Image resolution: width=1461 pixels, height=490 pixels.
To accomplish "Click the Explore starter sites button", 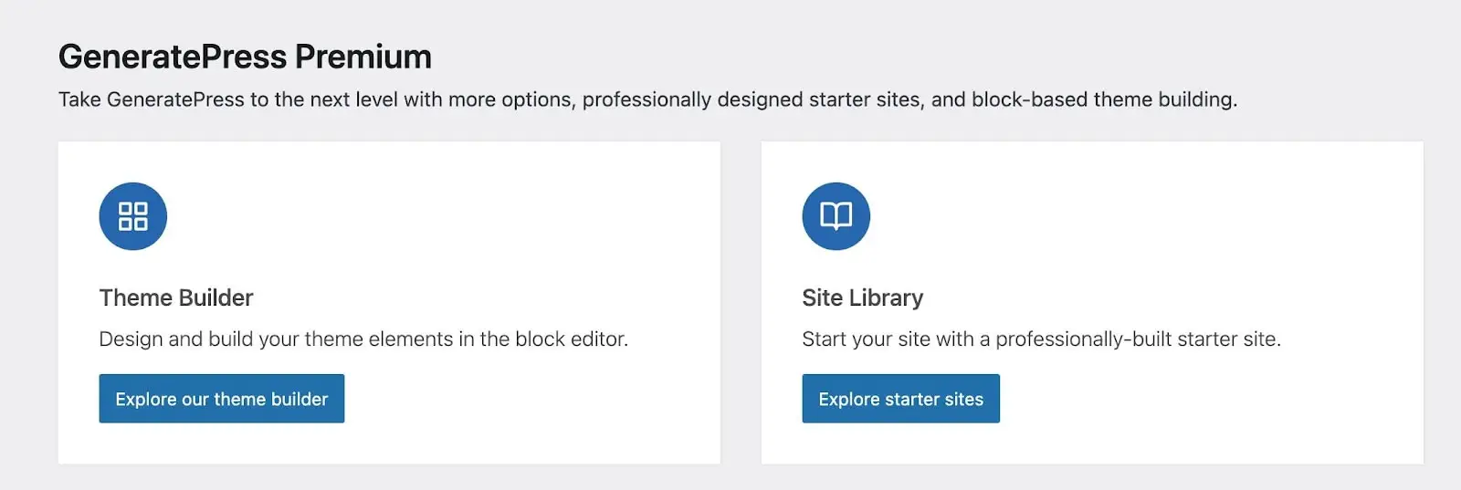I will (x=901, y=399).
